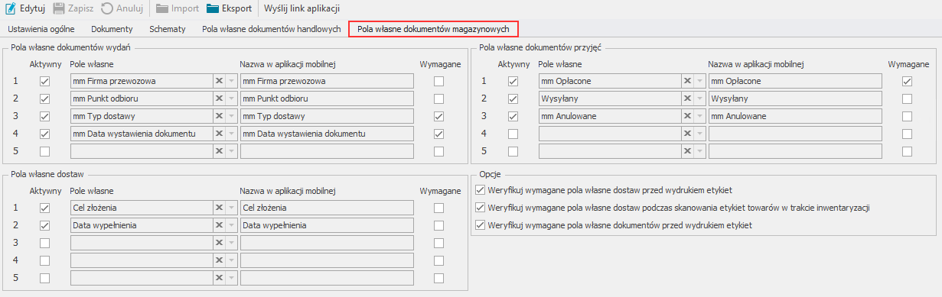Click the Eksport folder icon
This screenshot has width=942, height=297.
tap(213, 9)
